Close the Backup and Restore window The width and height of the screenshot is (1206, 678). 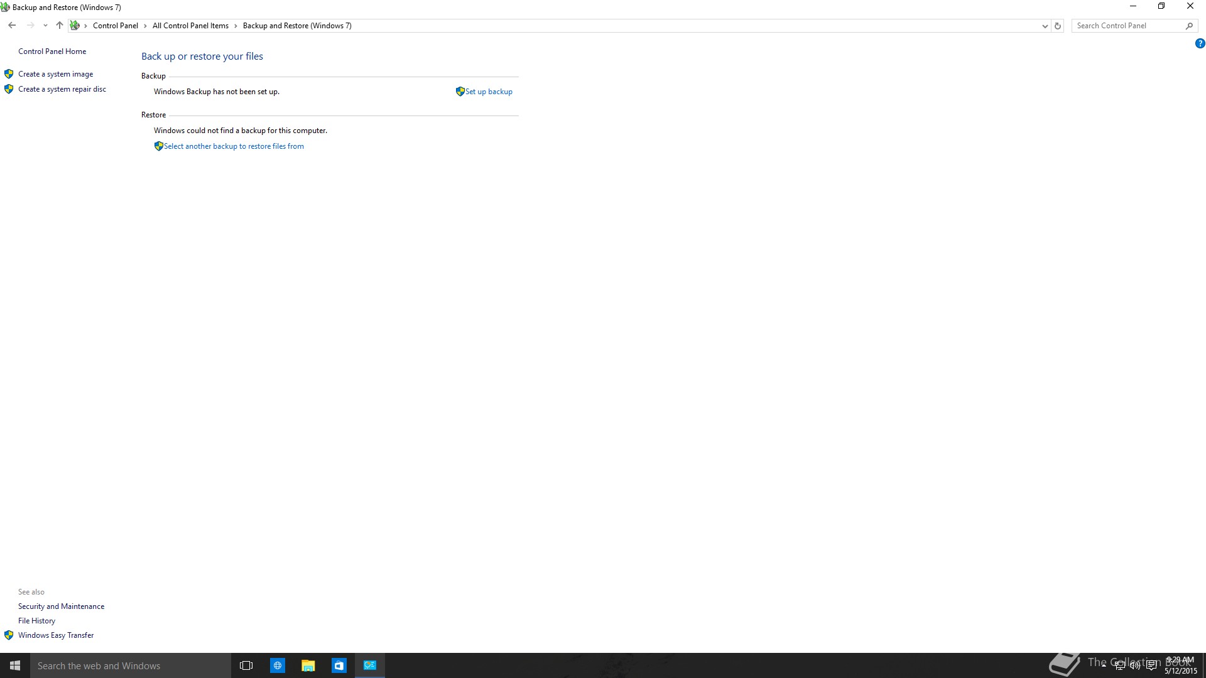click(1190, 6)
